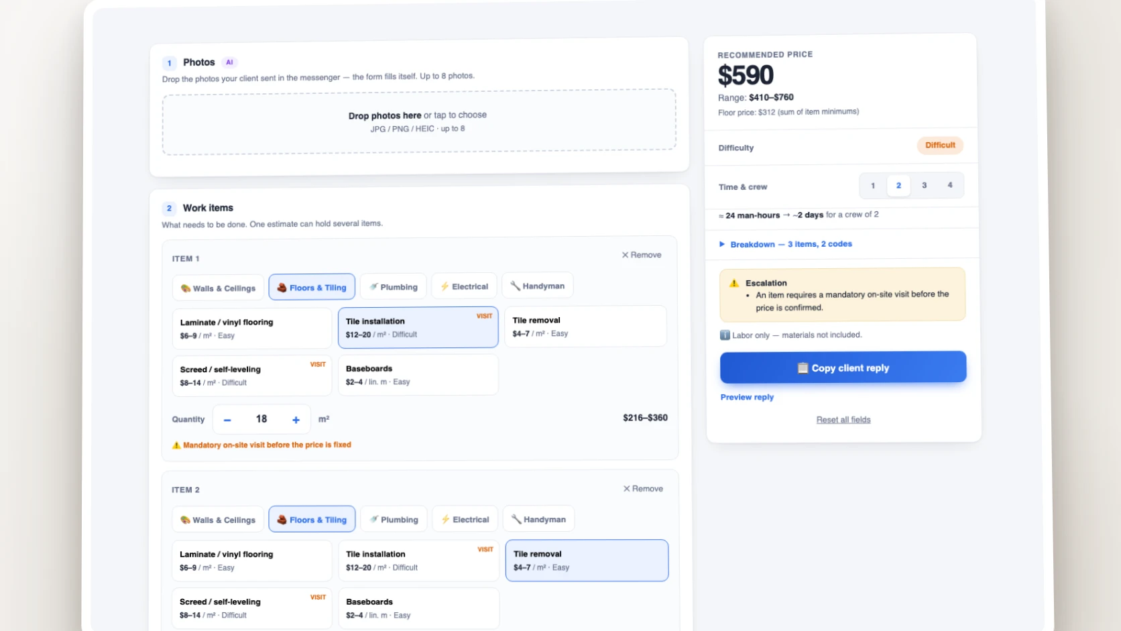Select Laminate / vinyl flooring in Item 1

[x=252, y=329]
